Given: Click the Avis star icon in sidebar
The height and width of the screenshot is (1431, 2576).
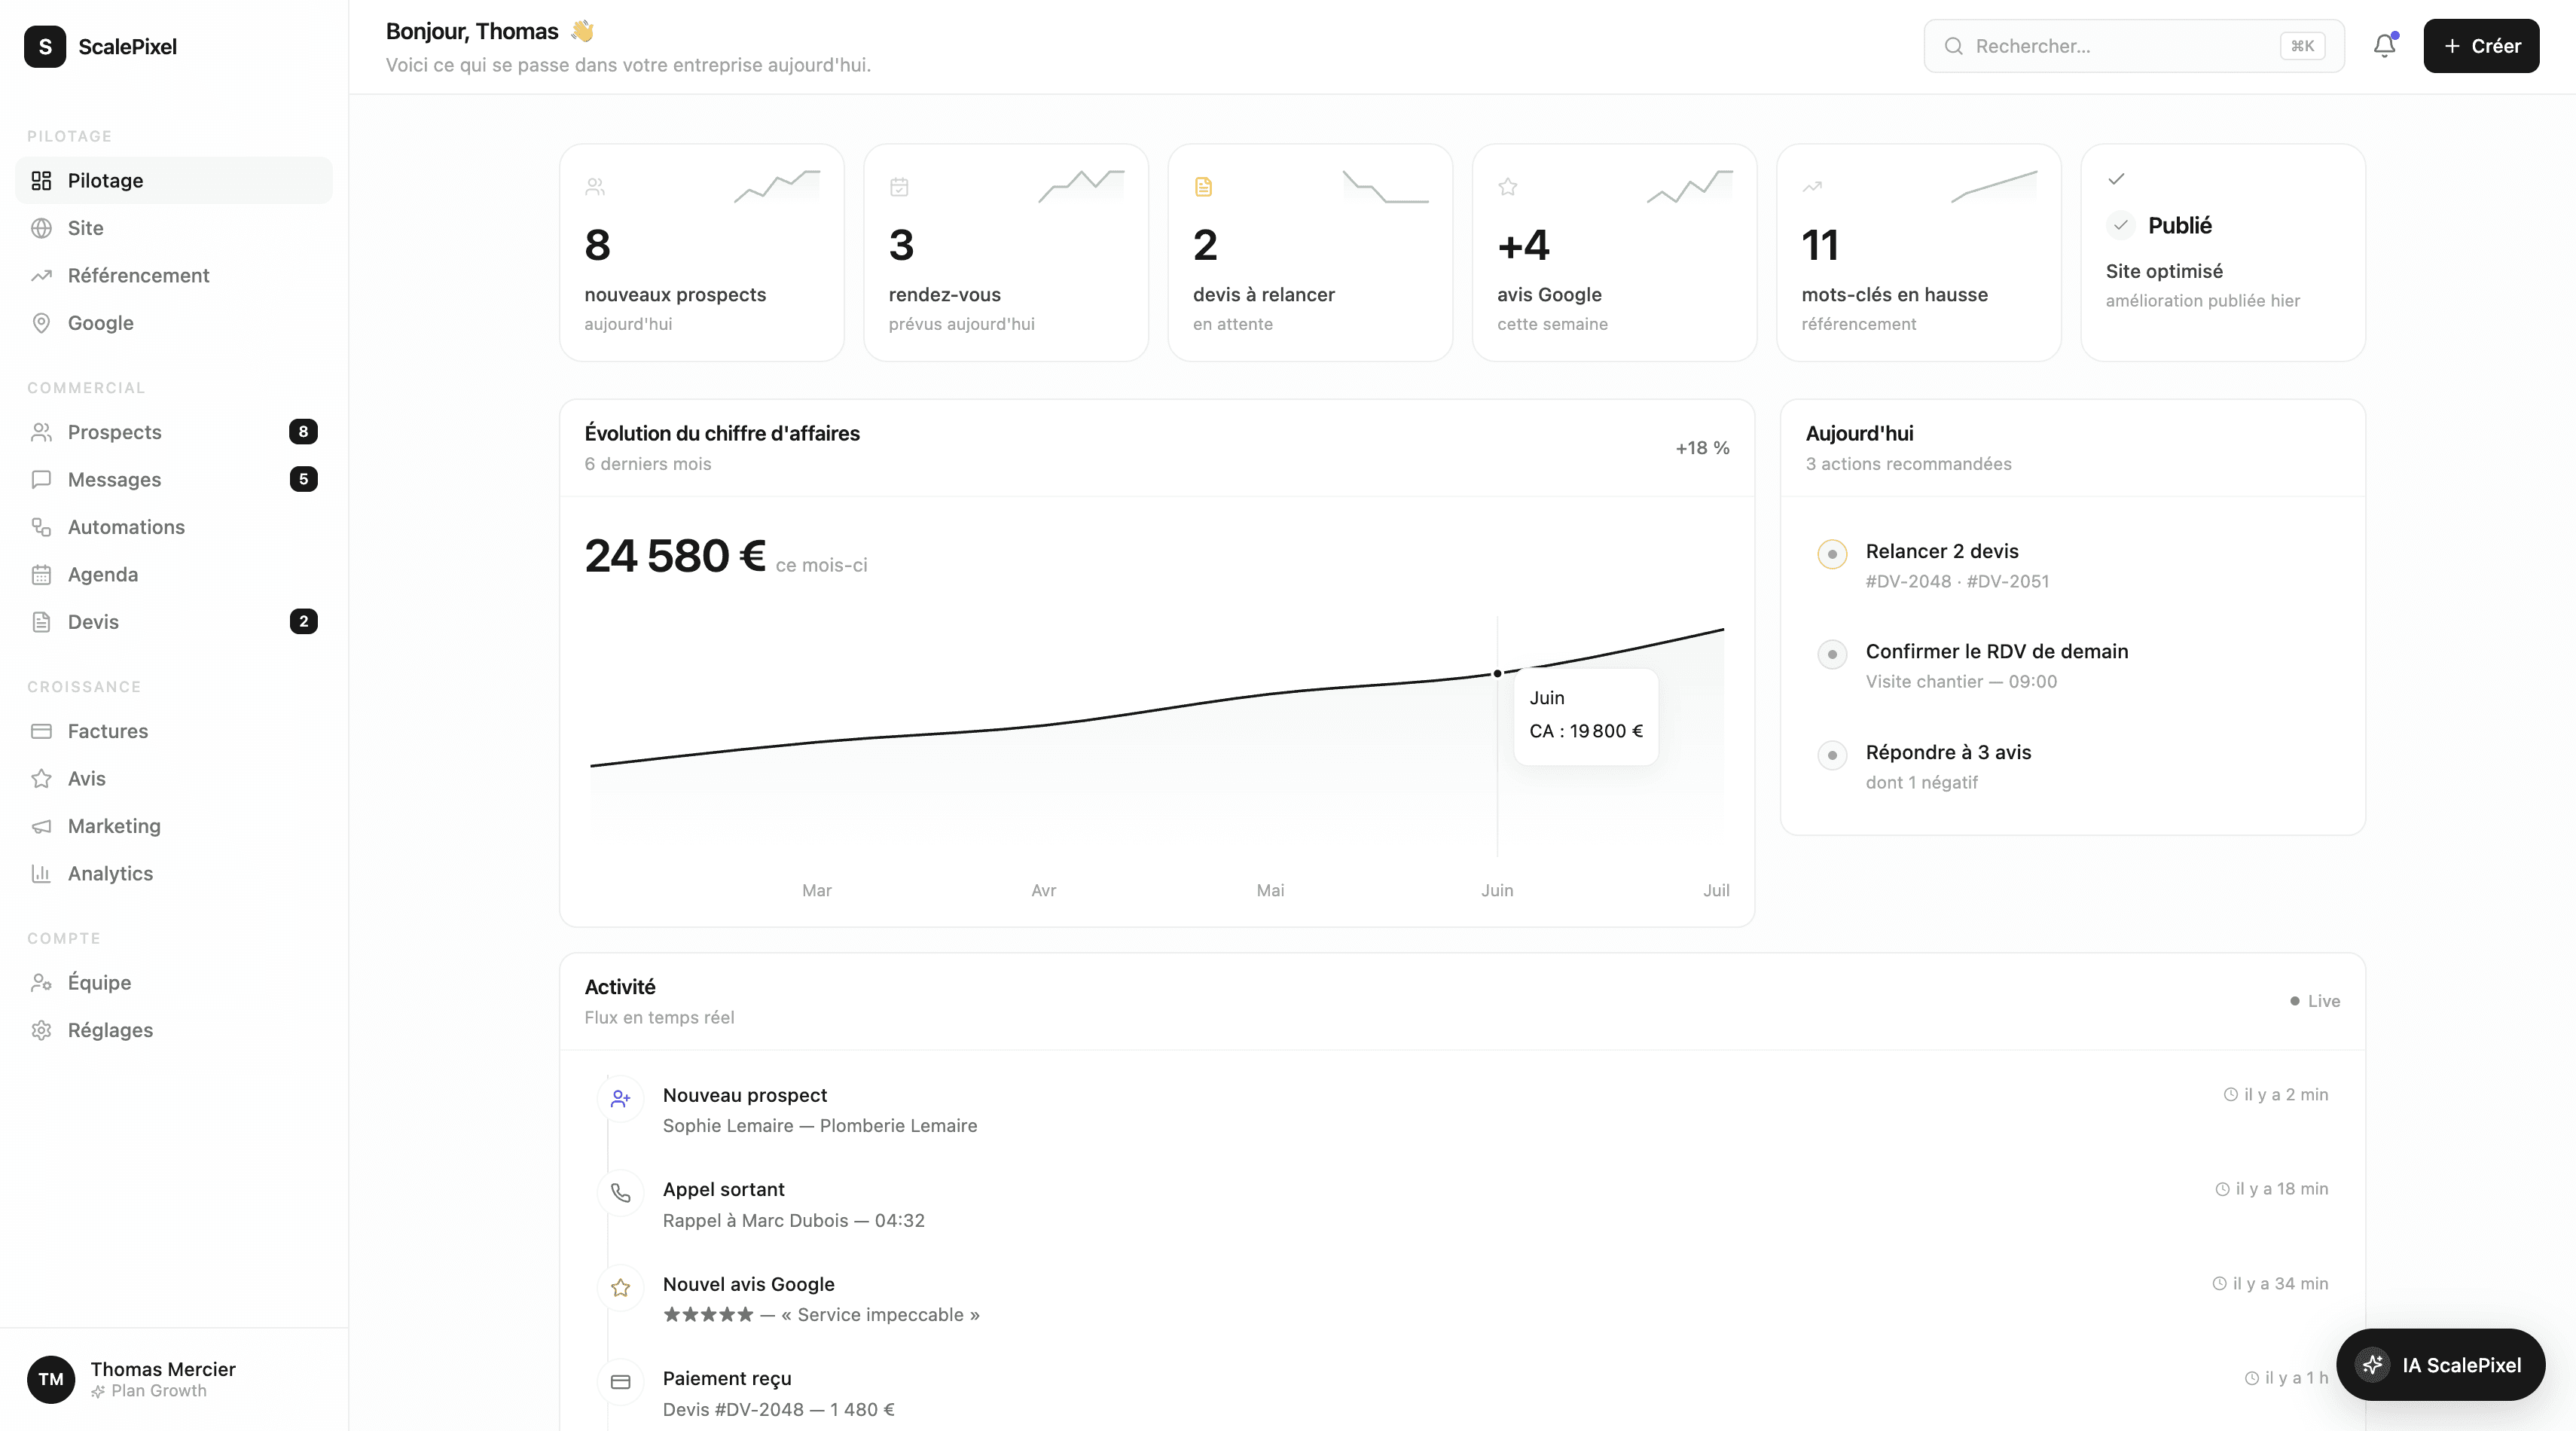Looking at the screenshot, I should [41, 778].
